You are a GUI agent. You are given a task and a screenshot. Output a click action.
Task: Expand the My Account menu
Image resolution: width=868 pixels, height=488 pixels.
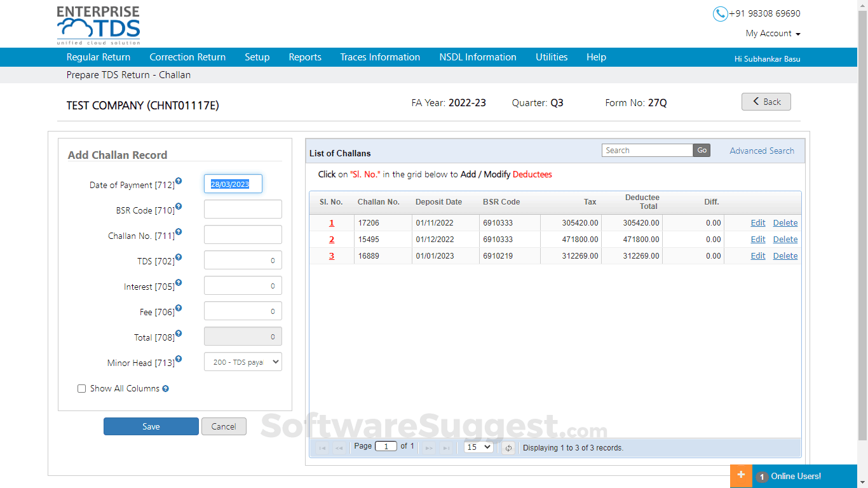tap(773, 33)
